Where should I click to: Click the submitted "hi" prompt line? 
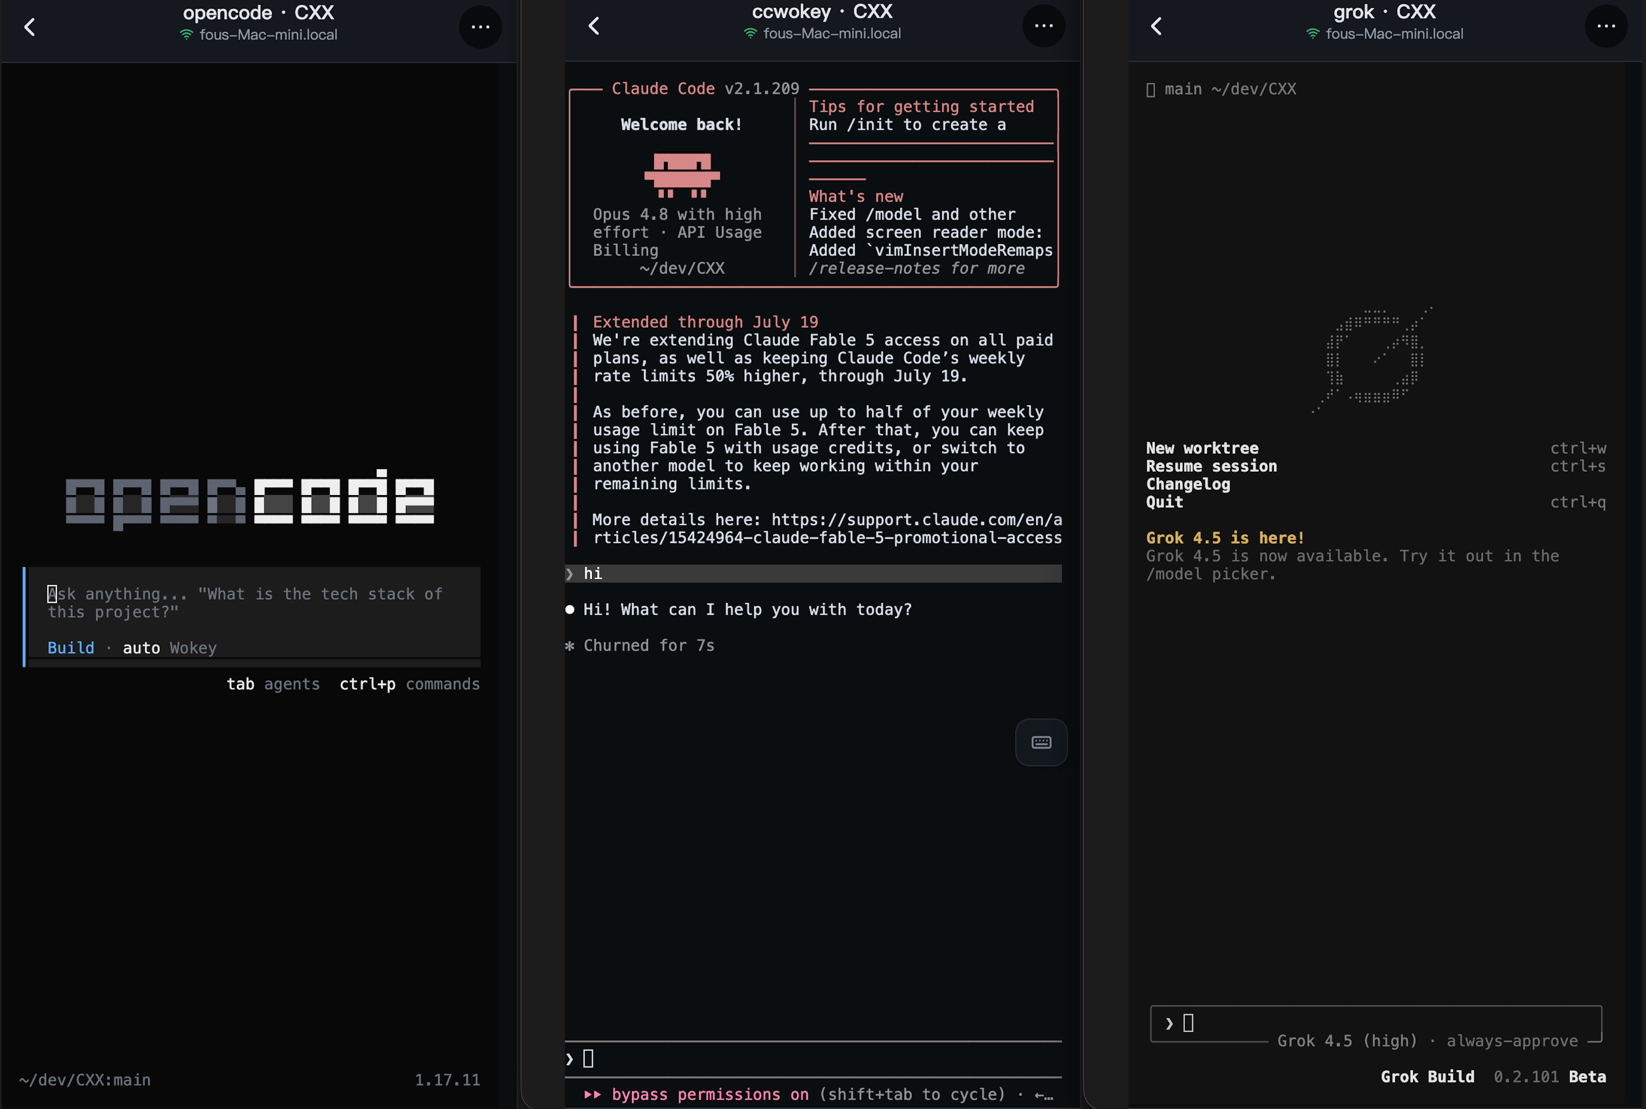(814, 574)
